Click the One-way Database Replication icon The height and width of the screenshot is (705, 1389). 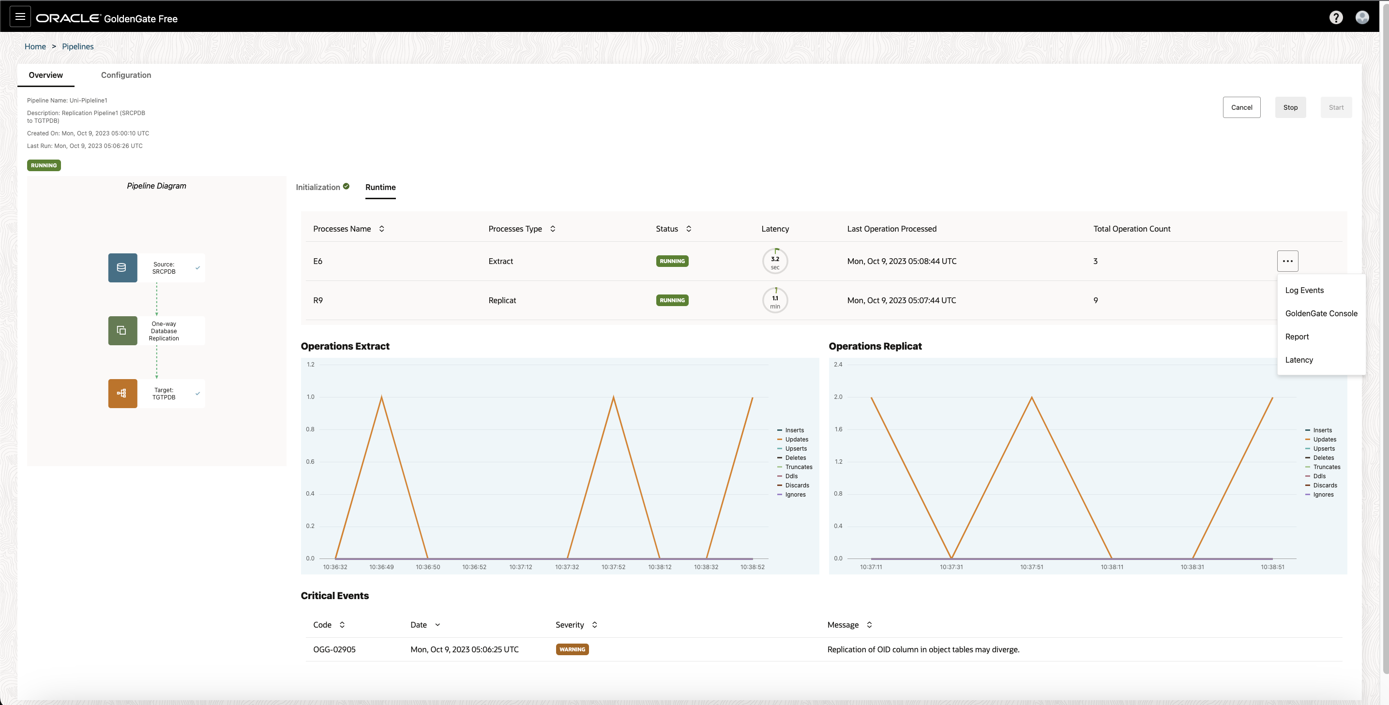[122, 330]
